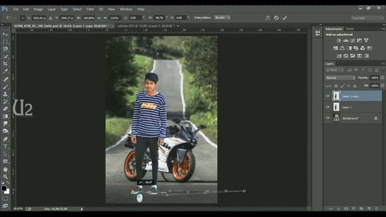Select the Clone Stamp tool

click(x=5, y=94)
